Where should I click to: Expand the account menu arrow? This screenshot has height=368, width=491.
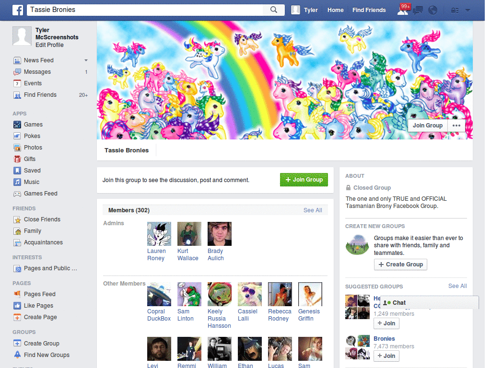pos(468,10)
